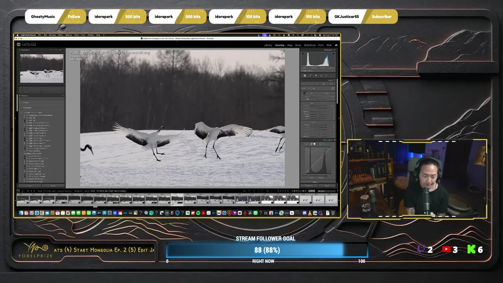Collapse the Histogram panel
The image size is (503, 283).
coord(334,50)
